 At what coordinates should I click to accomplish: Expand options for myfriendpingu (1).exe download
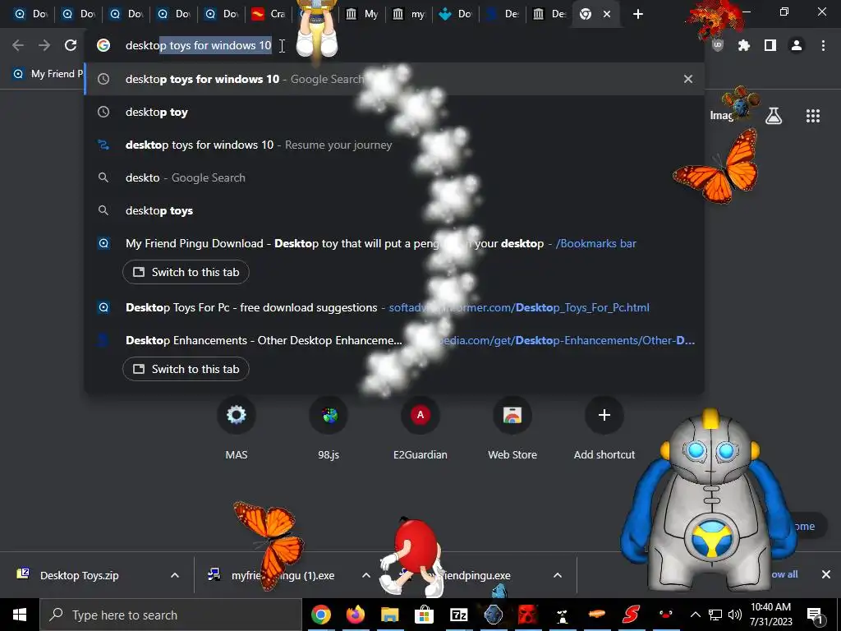[x=365, y=575]
